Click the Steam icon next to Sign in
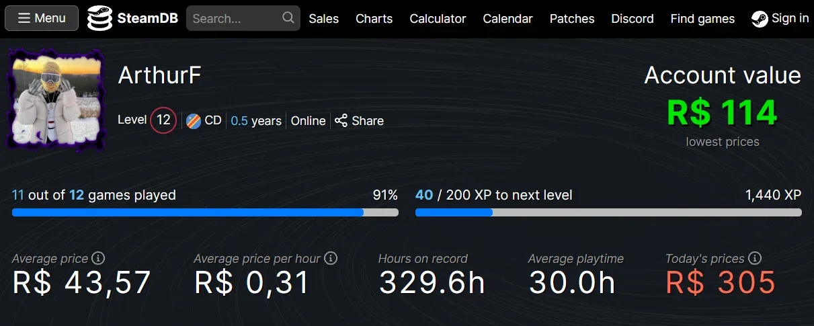The width and height of the screenshot is (814, 326). point(760,19)
